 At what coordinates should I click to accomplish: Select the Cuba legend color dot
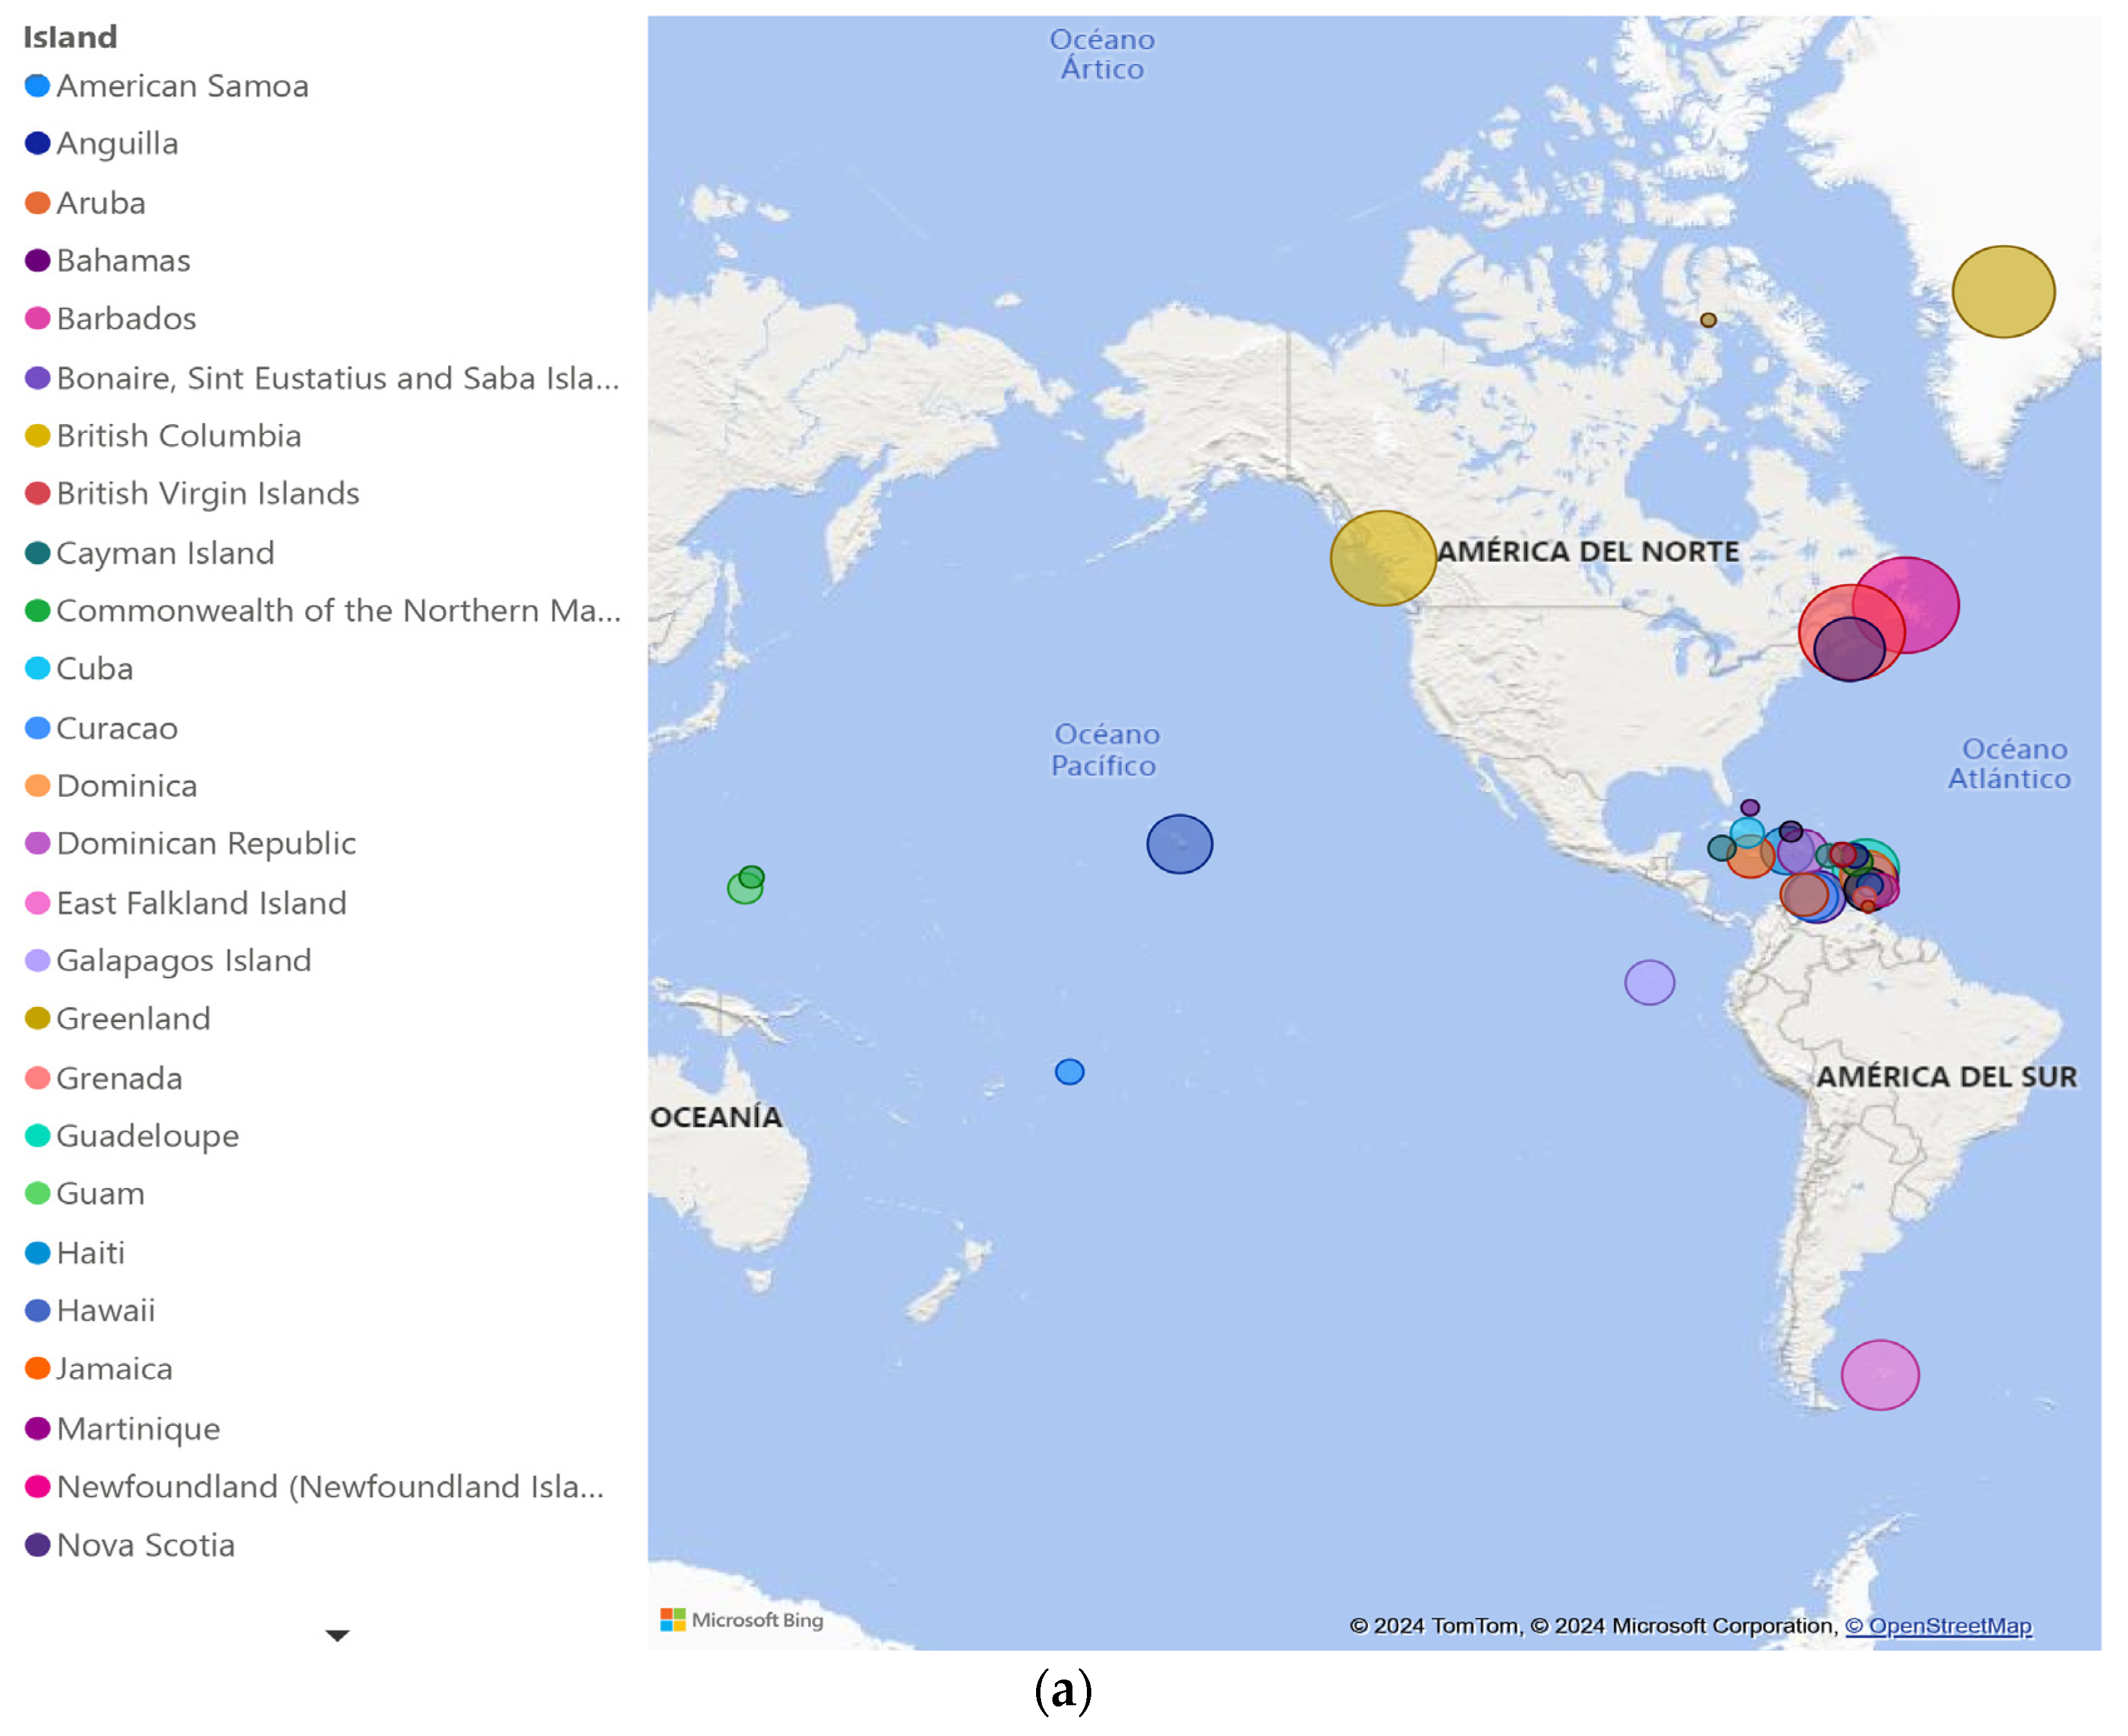(x=37, y=669)
